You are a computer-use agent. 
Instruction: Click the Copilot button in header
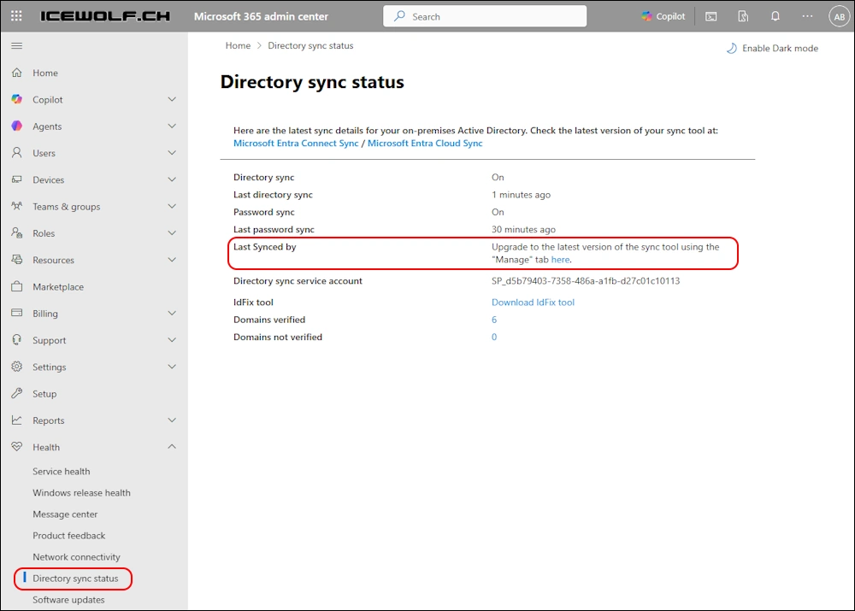663,16
